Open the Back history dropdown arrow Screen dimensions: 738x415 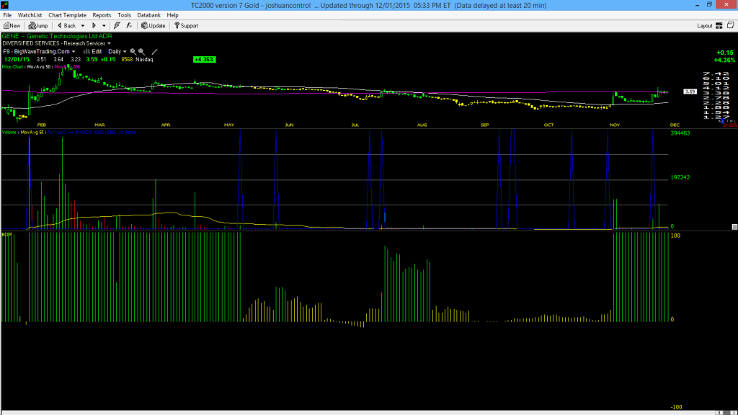[x=83, y=26]
